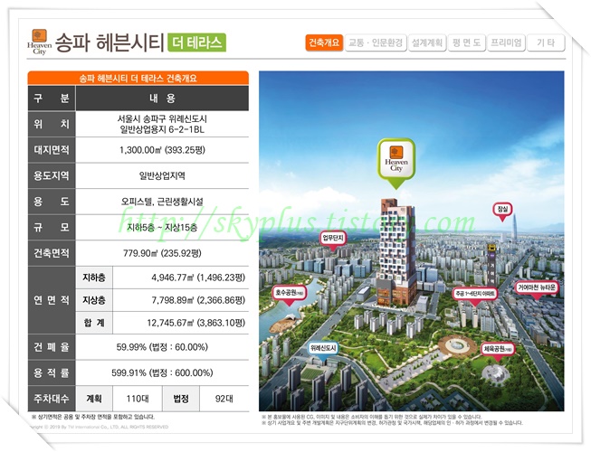Click the 호수공원 map label
Screen dimensions: 591x452
point(290,295)
